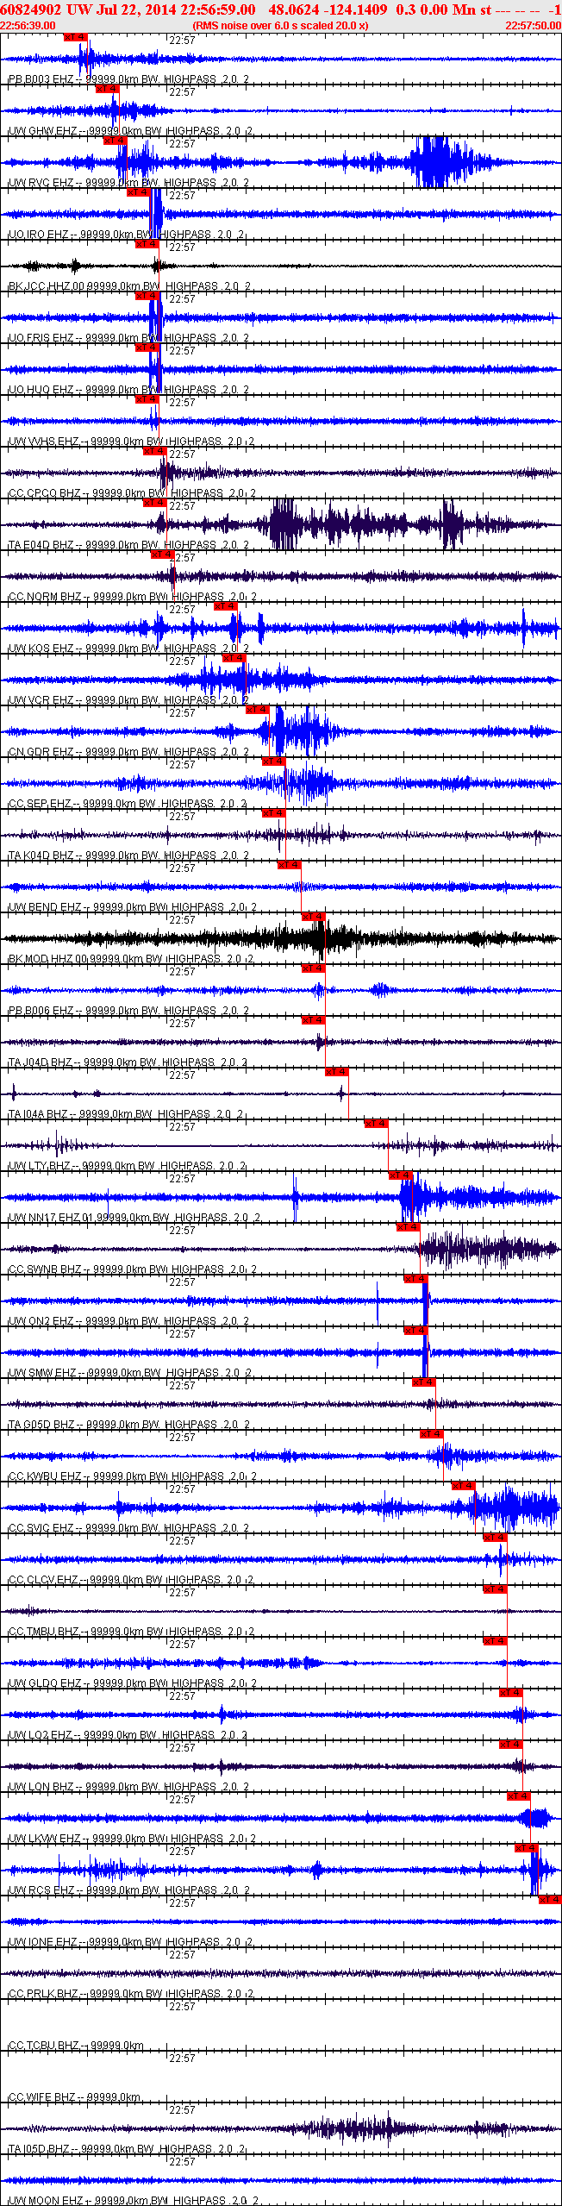Click the 'UW RCS EHZ' station label
Viewport: 562px width, 2206px height.
pos(41,1890)
